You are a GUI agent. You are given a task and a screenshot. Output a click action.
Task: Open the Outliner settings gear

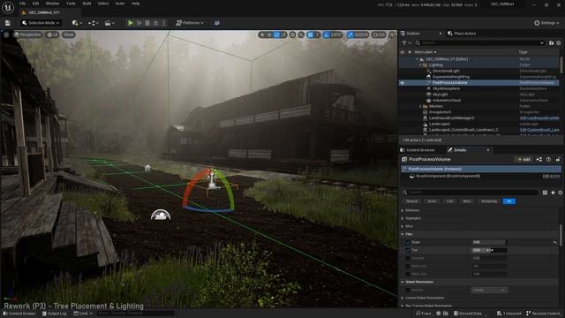pyautogui.click(x=559, y=43)
